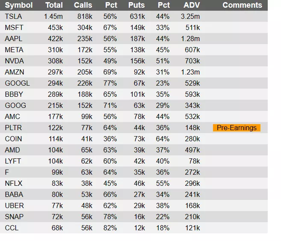Click the orange Pre-Earnings badge
The image size is (281, 241).
point(237,128)
